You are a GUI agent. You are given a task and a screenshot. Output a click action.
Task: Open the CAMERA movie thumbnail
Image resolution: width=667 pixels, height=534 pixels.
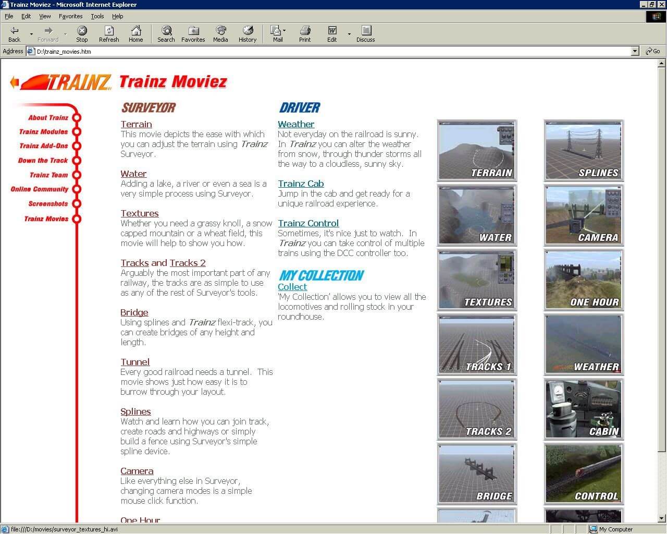coord(584,215)
